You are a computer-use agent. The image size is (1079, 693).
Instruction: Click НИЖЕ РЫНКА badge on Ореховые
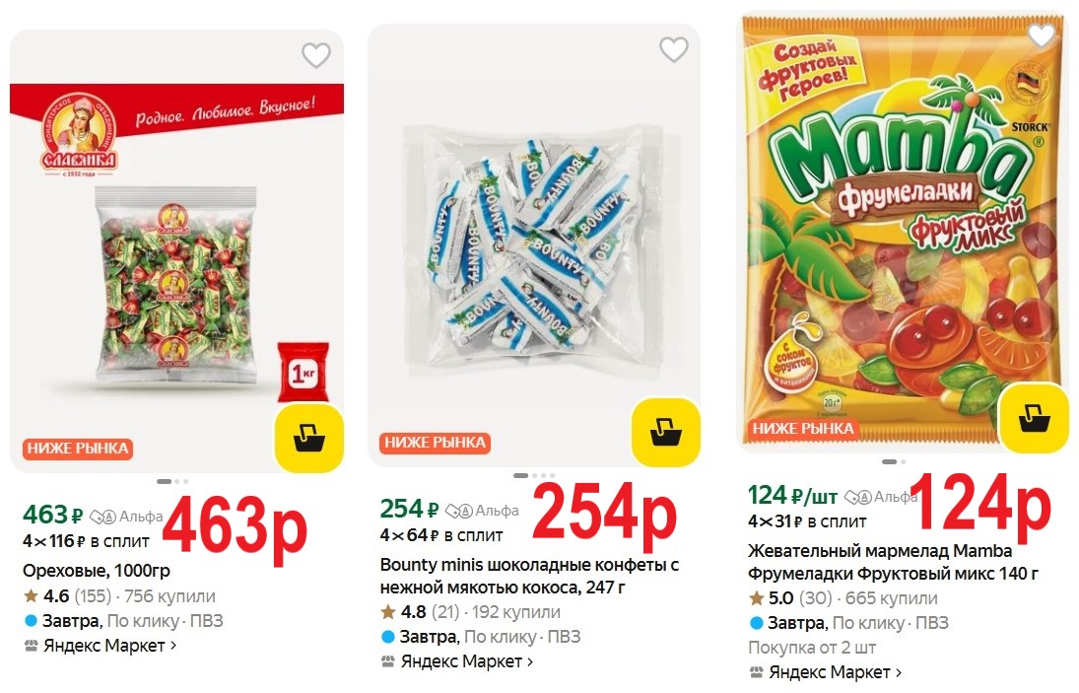click(x=78, y=449)
